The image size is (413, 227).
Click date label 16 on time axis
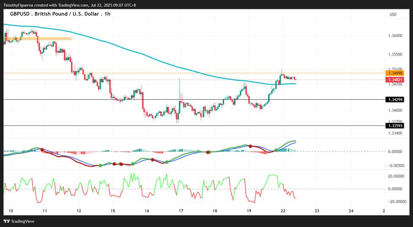point(147,211)
